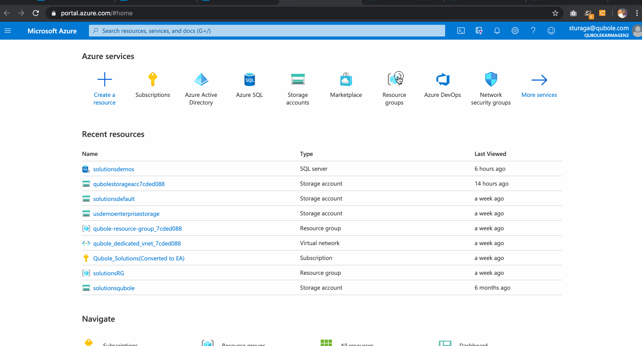The width and height of the screenshot is (642, 346).
Task: Click the key icon beside Qubole_Solutions(Converted to EA)
Action: pos(86,258)
